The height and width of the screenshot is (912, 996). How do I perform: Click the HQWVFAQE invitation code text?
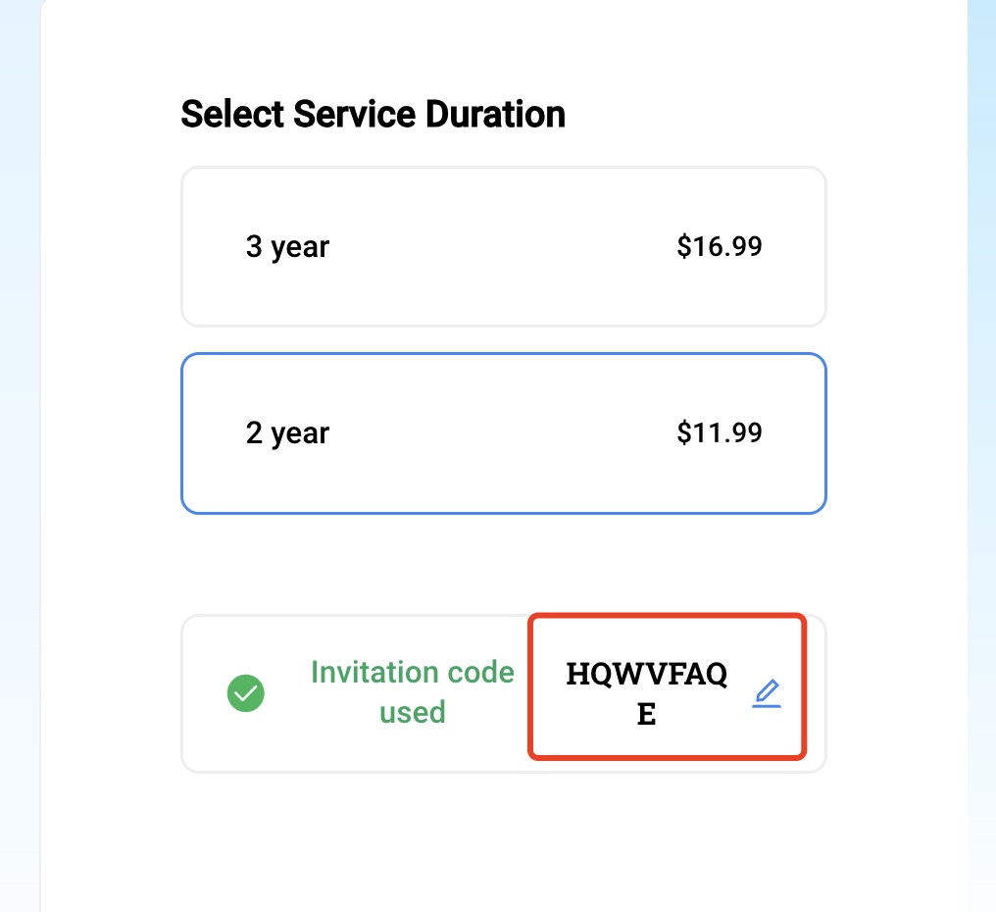[647, 676]
